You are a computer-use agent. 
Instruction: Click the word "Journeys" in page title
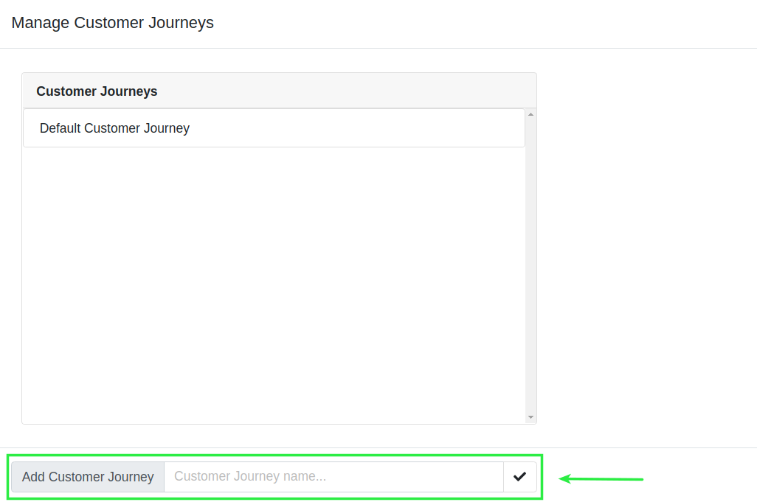[181, 23]
